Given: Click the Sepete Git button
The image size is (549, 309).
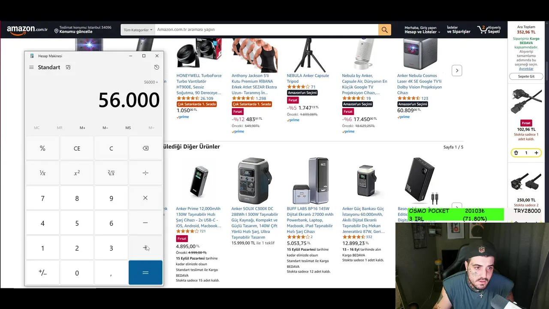Looking at the screenshot, I should tap(526, 76).
